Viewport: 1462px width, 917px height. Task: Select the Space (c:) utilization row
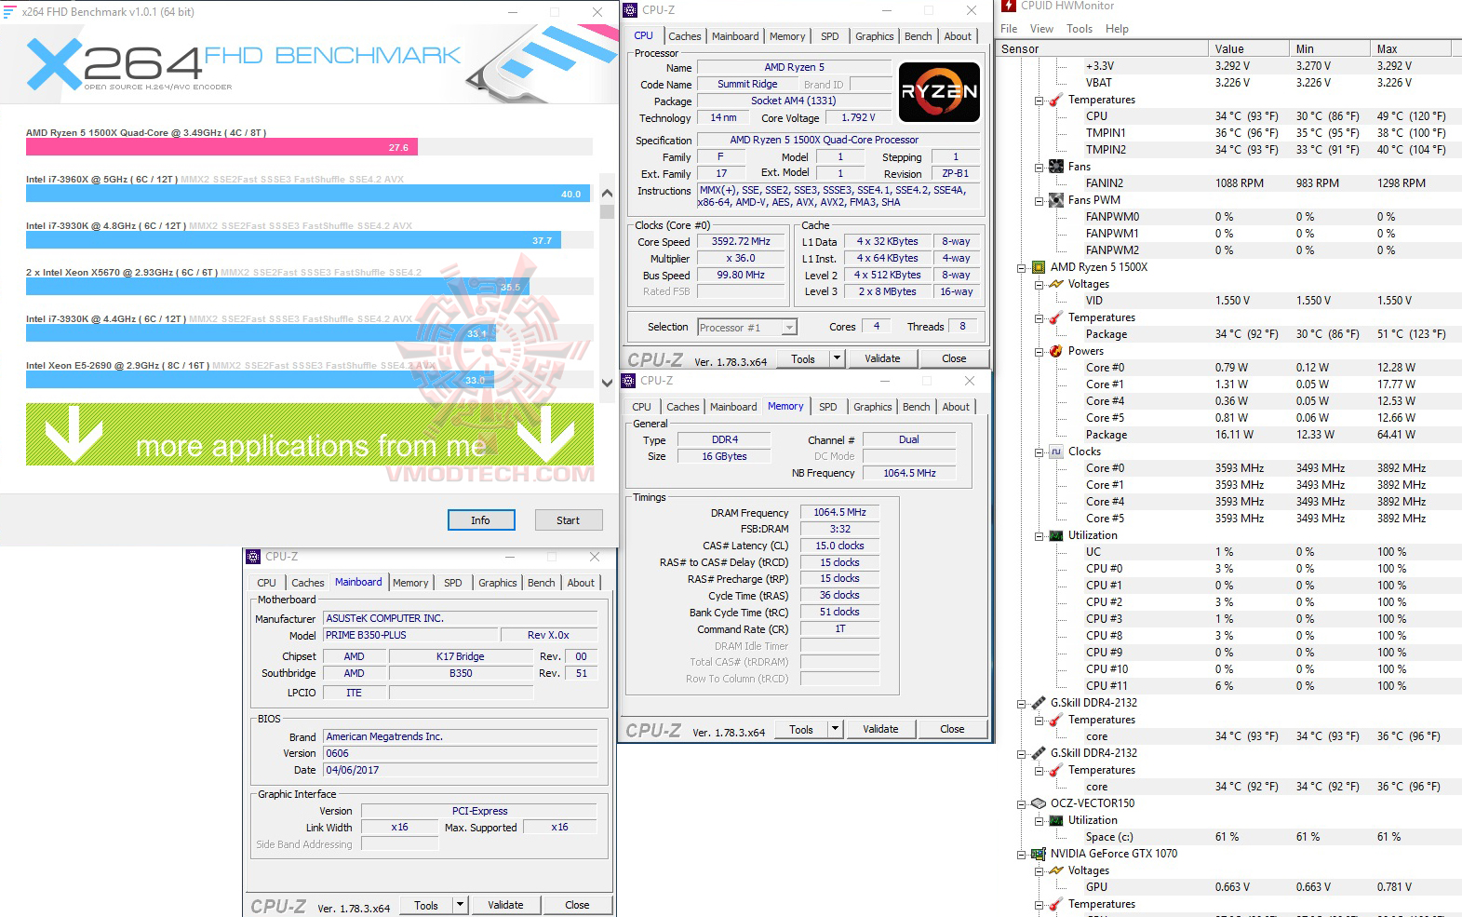(x=1229, y=837)
